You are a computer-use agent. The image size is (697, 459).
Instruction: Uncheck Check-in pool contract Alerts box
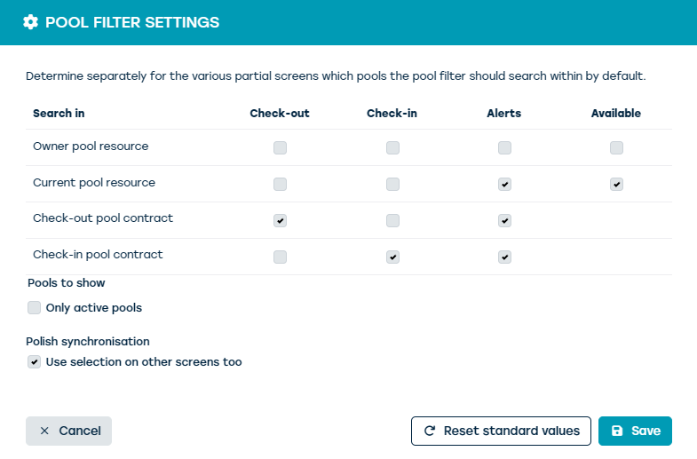pos(504,257)
